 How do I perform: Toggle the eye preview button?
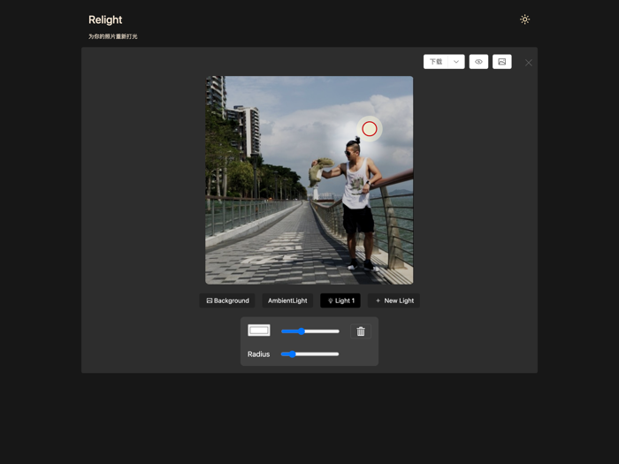click(478, 62)
